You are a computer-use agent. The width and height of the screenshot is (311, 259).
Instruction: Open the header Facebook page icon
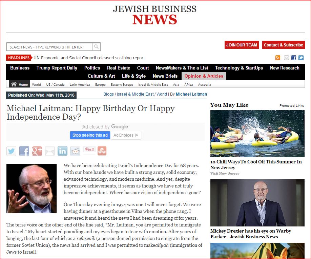294,58
